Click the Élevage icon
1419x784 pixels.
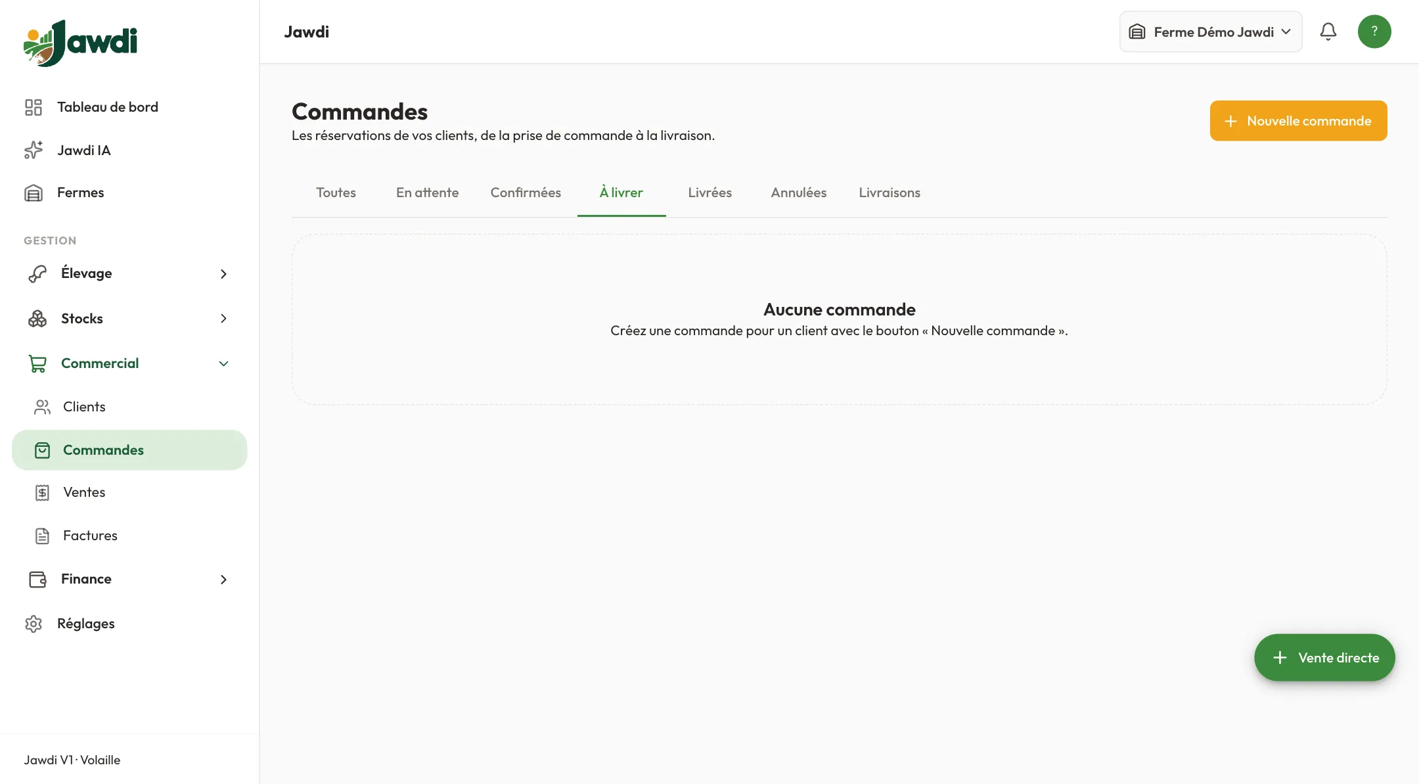(x=37, y=273)
